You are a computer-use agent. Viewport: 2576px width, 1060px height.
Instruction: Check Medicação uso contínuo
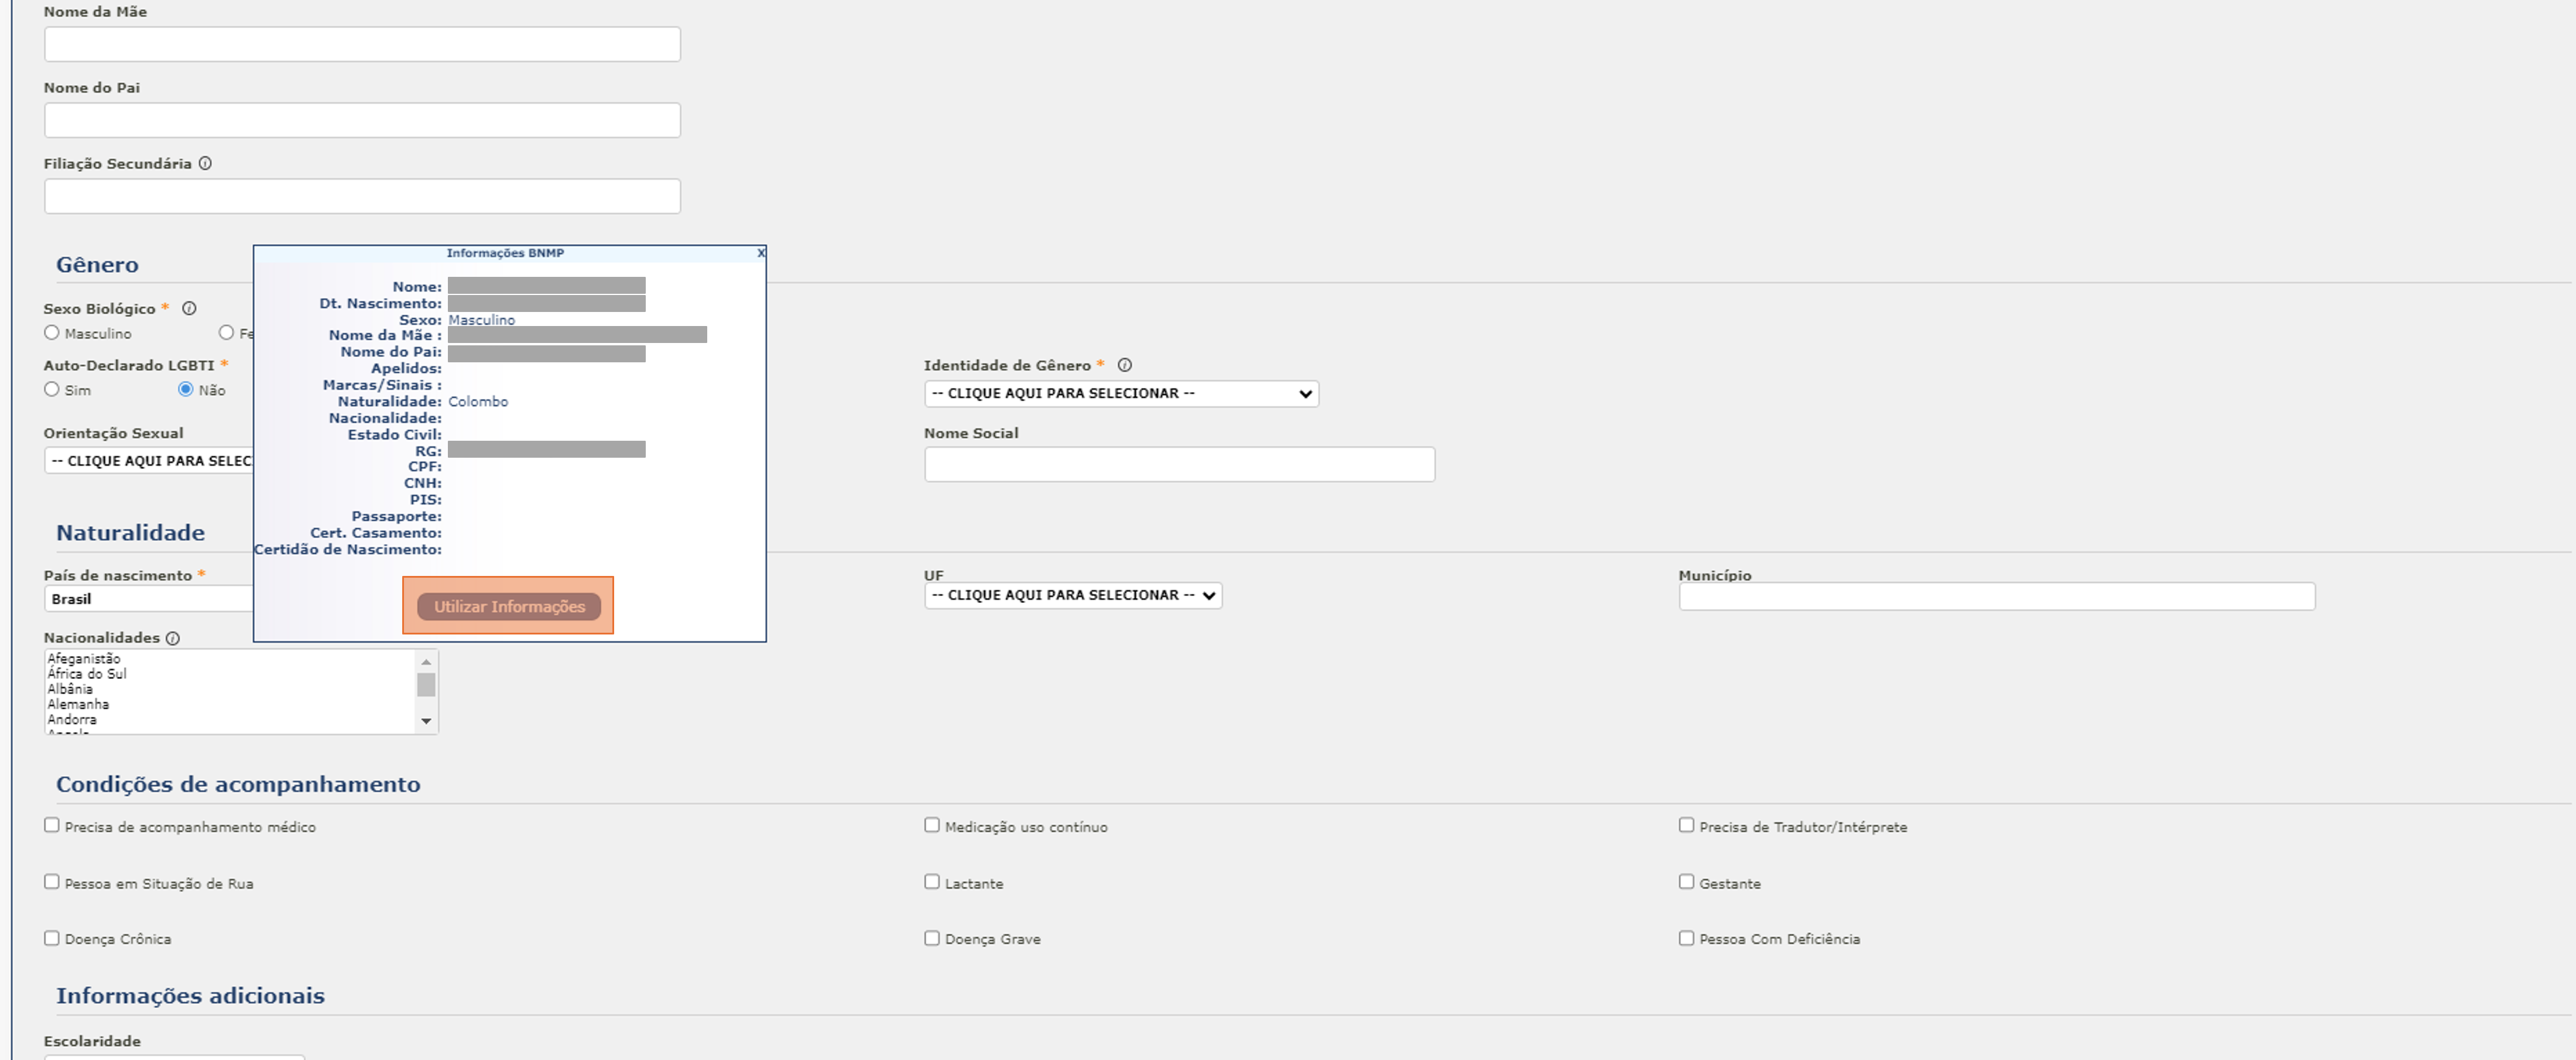[932, 826]
